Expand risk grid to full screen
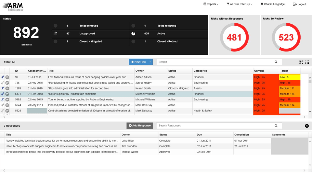Image resolution: width=312 pixels, height=173 pixels. coord(301,62)
